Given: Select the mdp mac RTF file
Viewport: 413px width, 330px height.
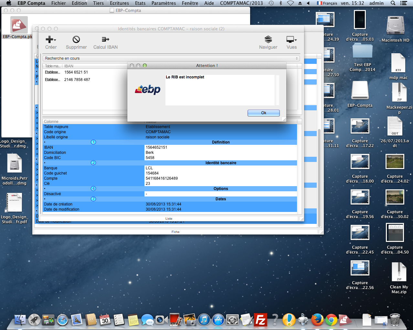Looking at the screenshot, I should pyautogui.click(x=398, y=63).
